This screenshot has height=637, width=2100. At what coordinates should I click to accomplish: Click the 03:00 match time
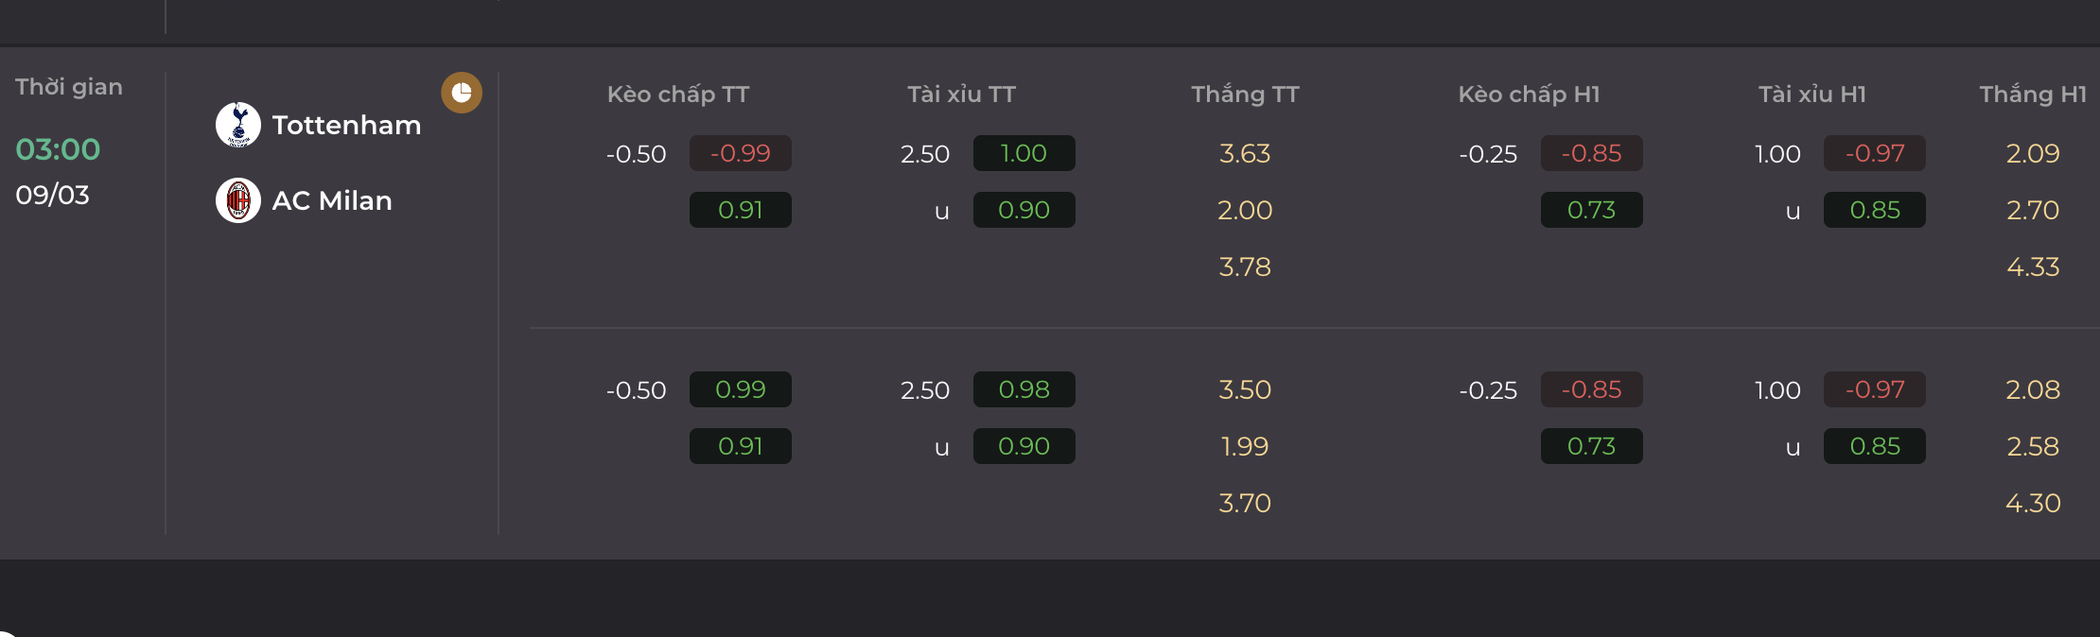click(x=58, y=149)
